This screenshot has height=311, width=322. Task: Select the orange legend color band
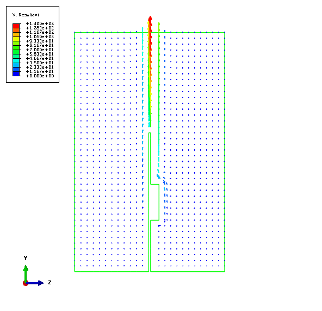[x=16, y=30]
